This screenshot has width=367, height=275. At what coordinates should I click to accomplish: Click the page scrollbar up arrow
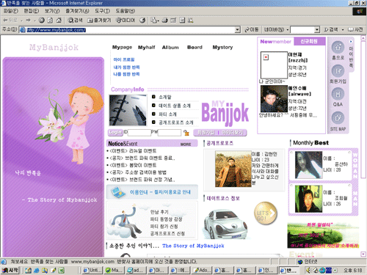pos(363,38)
